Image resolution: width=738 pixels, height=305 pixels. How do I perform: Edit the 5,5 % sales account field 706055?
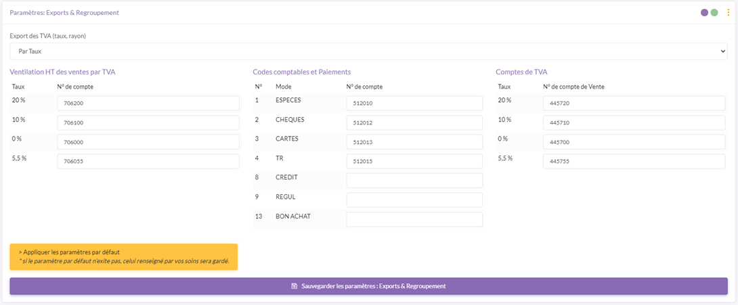click(148, 162)
